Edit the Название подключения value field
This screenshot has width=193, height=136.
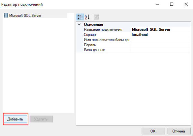pos(161,30)
